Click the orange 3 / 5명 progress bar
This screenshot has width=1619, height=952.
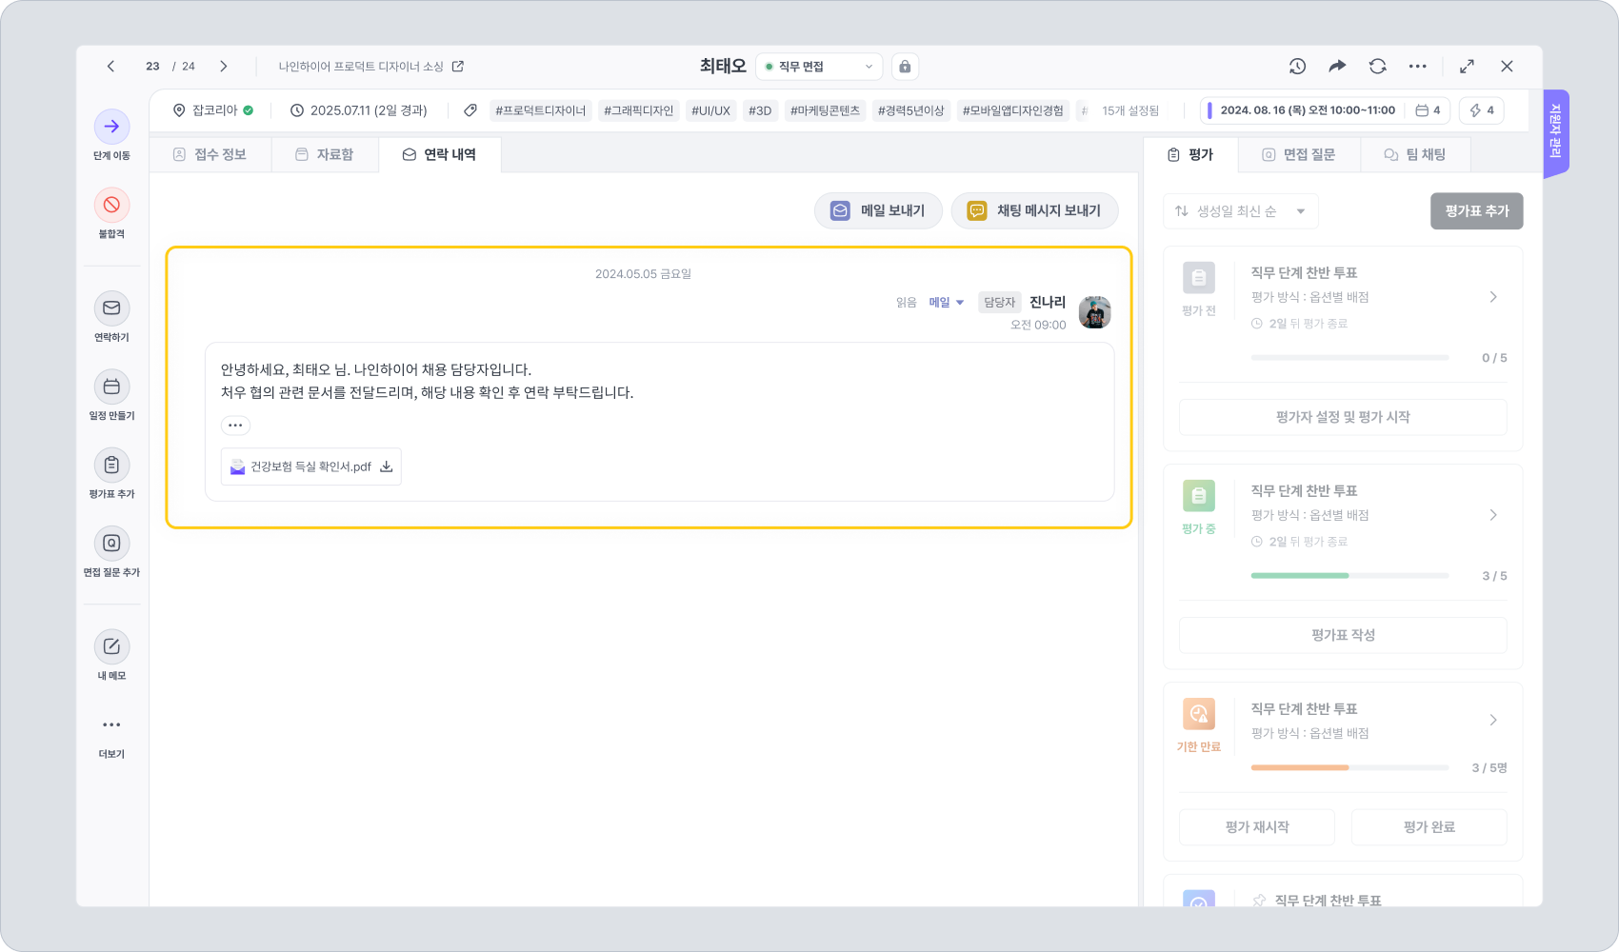coord(1349,767)
